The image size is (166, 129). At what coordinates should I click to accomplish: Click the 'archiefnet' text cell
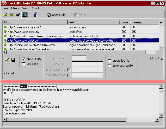point(76,32)
